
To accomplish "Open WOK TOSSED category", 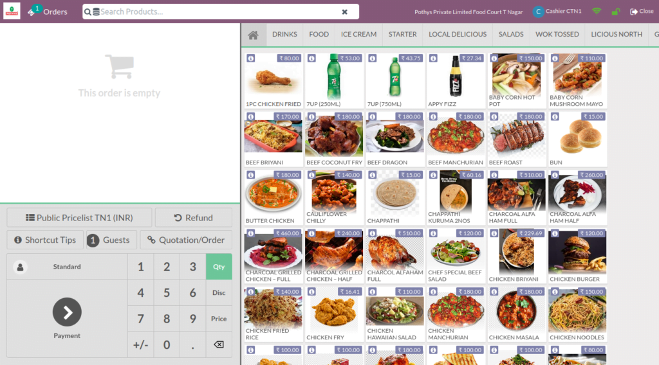I will pos(557,35).
